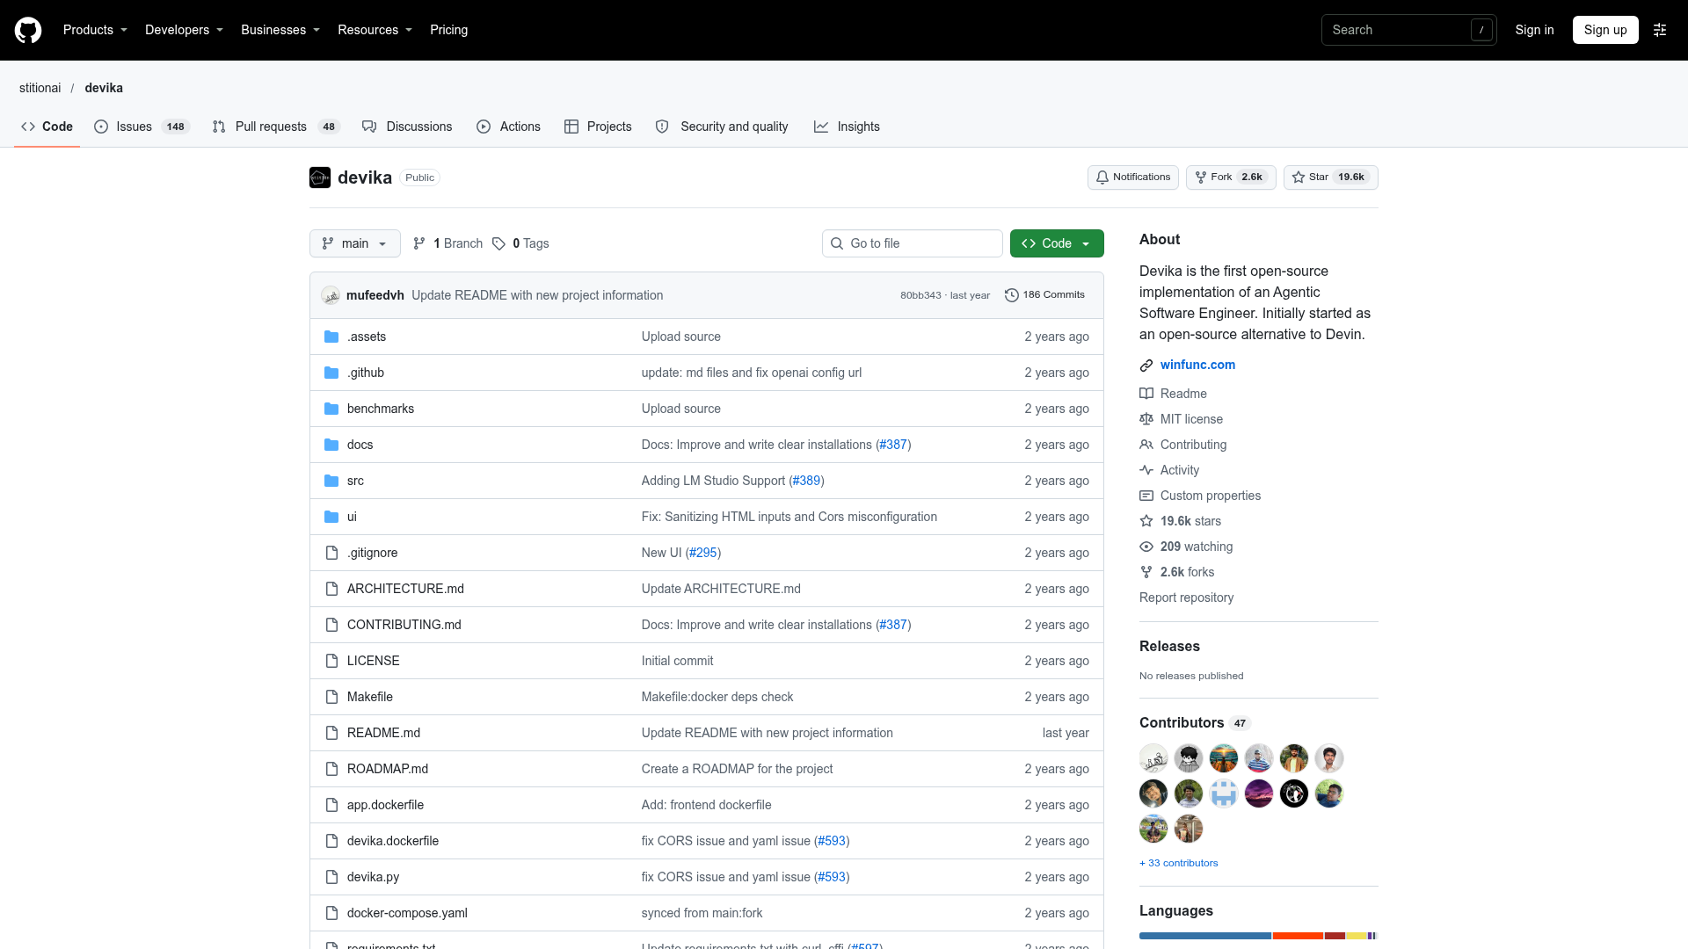The height and width of the screenshot is (949, 1688).
Task: Click the link icon beside winfunc.com
Action: 1146,366
